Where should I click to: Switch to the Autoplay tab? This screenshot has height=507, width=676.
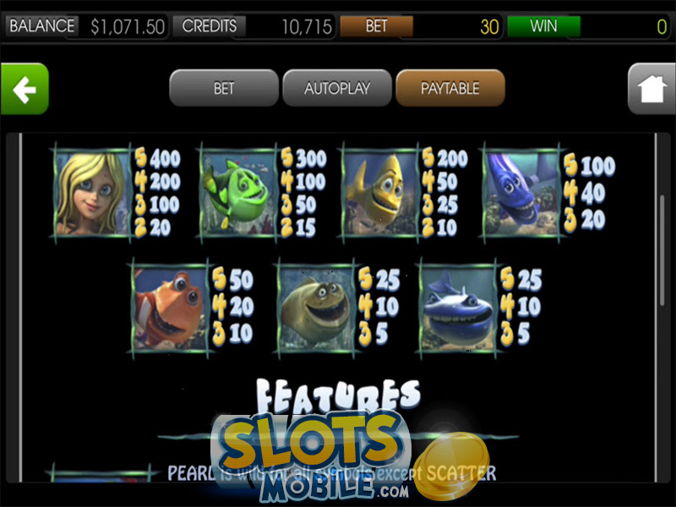[x=336, y=88]
